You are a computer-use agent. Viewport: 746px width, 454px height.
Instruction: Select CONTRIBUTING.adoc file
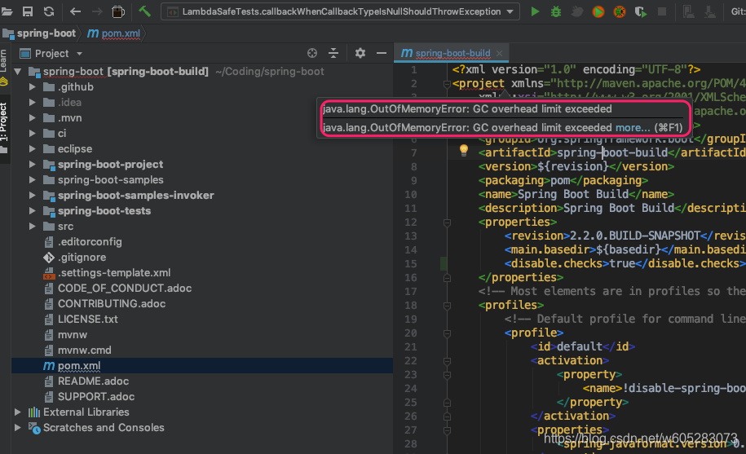pos(112,304)
